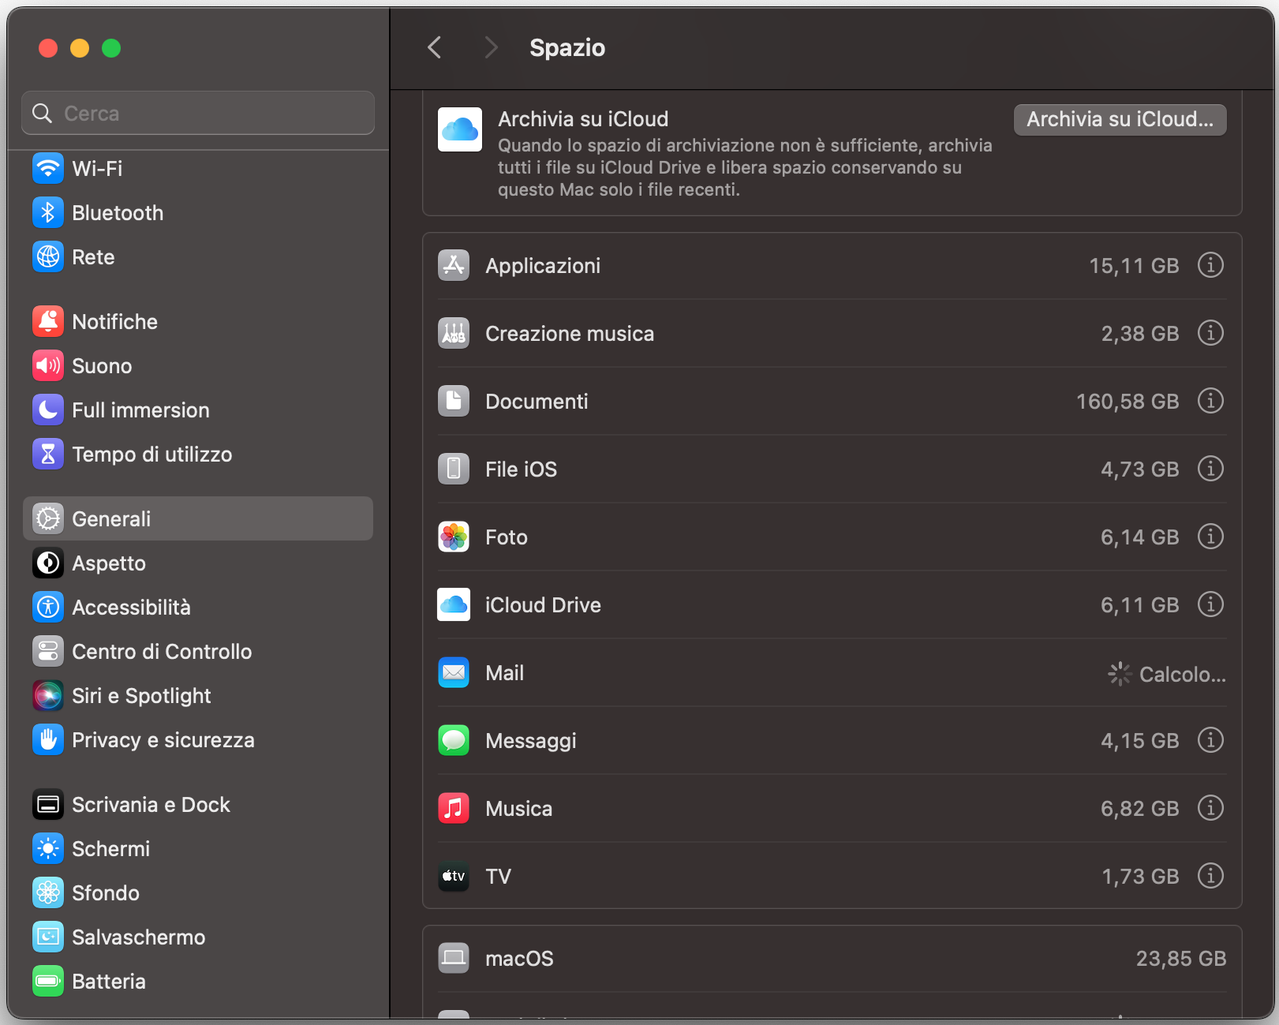Click the TV app icon
This screenshot has height=1025, width=1279.
[454, 876]
